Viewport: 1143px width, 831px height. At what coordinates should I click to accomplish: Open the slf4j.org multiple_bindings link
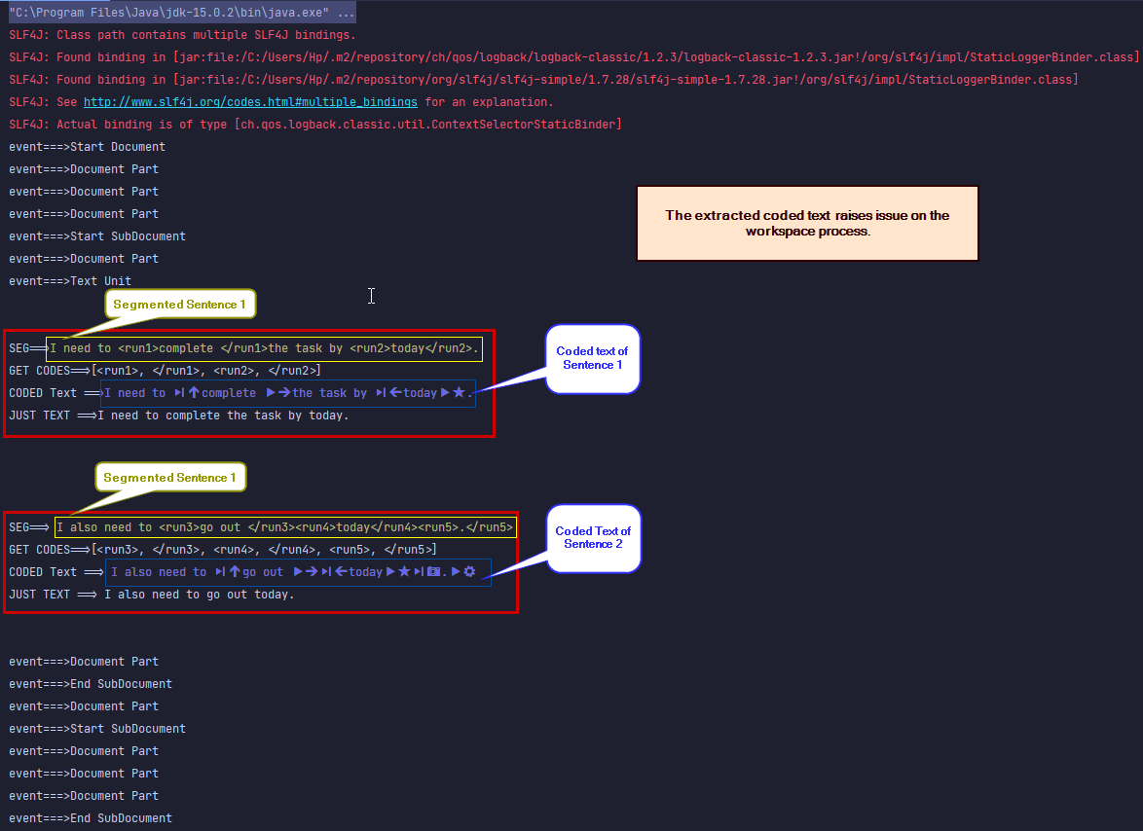[x=250, y=102]
